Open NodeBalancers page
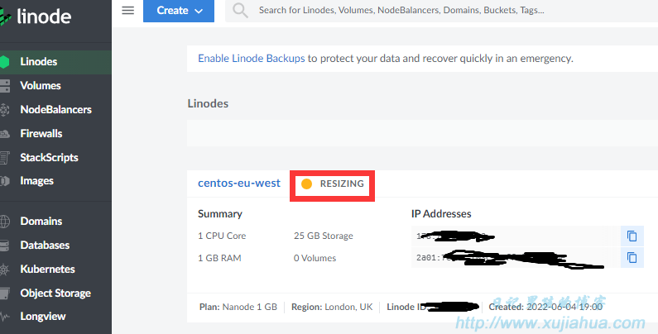Viewport: 658px width, 334px height. pos(55,110)
